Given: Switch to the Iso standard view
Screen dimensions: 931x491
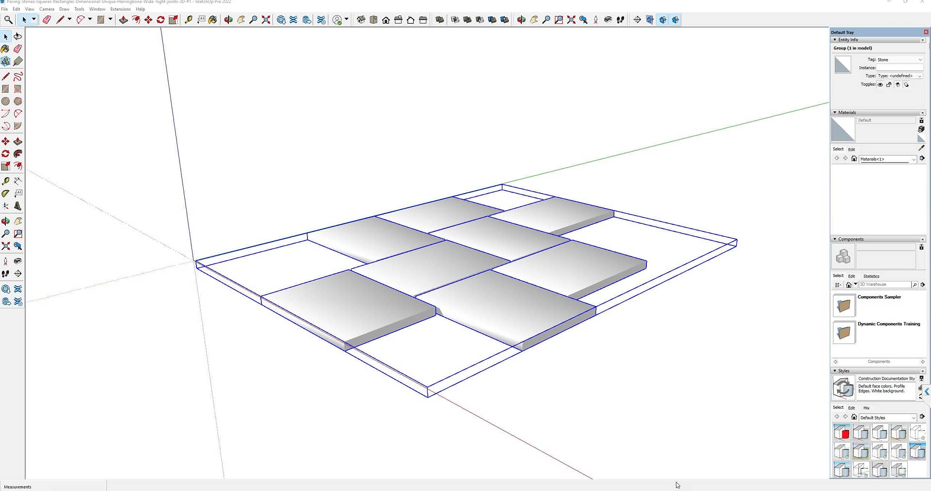Looking at the screenshot, I should coord(361,20).
